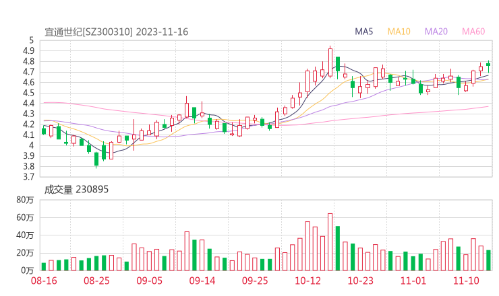499x296 pixels.
Task: Click the MA60 legend label
Action: (473, 32)
